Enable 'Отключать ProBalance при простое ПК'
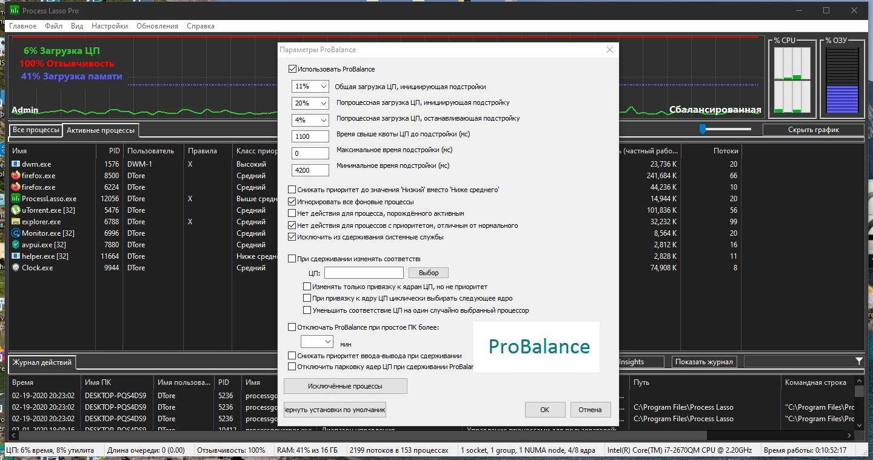The width and height of the screenshot is (873, 460). click(x=292, y=327)
